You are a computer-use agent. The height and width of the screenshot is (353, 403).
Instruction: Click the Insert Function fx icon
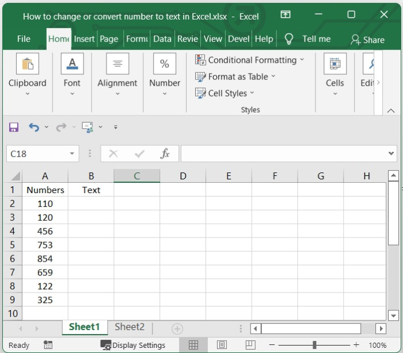tap(165, 154)
